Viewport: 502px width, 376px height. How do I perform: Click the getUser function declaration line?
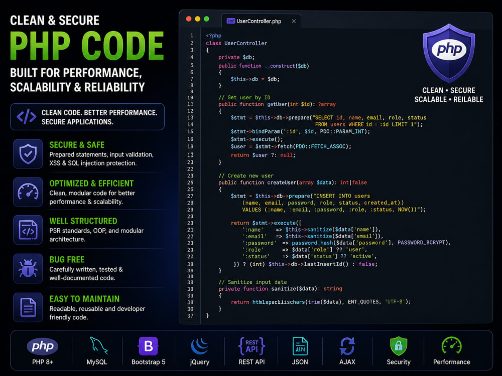[277, 104]
